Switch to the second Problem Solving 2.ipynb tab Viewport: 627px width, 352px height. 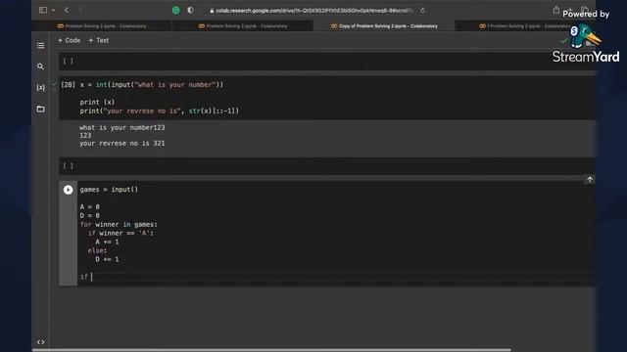243,26
